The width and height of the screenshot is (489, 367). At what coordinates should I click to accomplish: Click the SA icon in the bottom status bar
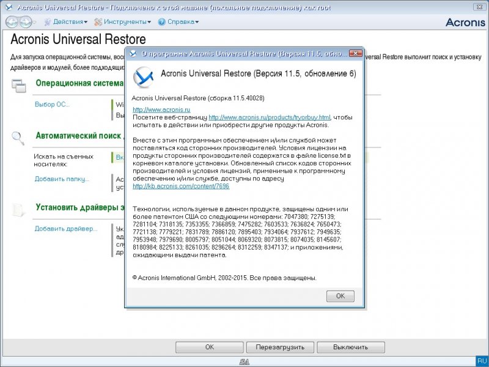click(244, 361)
